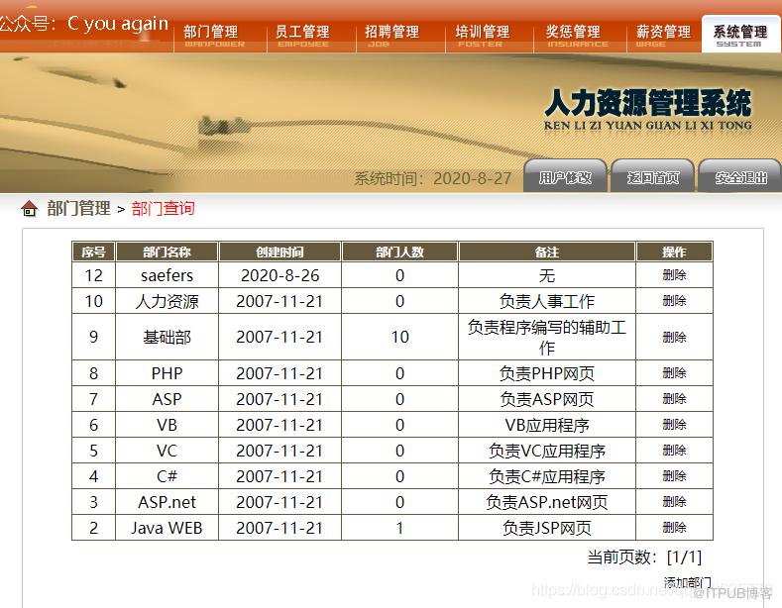The width and height of the screenshot is (782, 608).
Task: Delete the C# department row
Action: click(674, 476)
